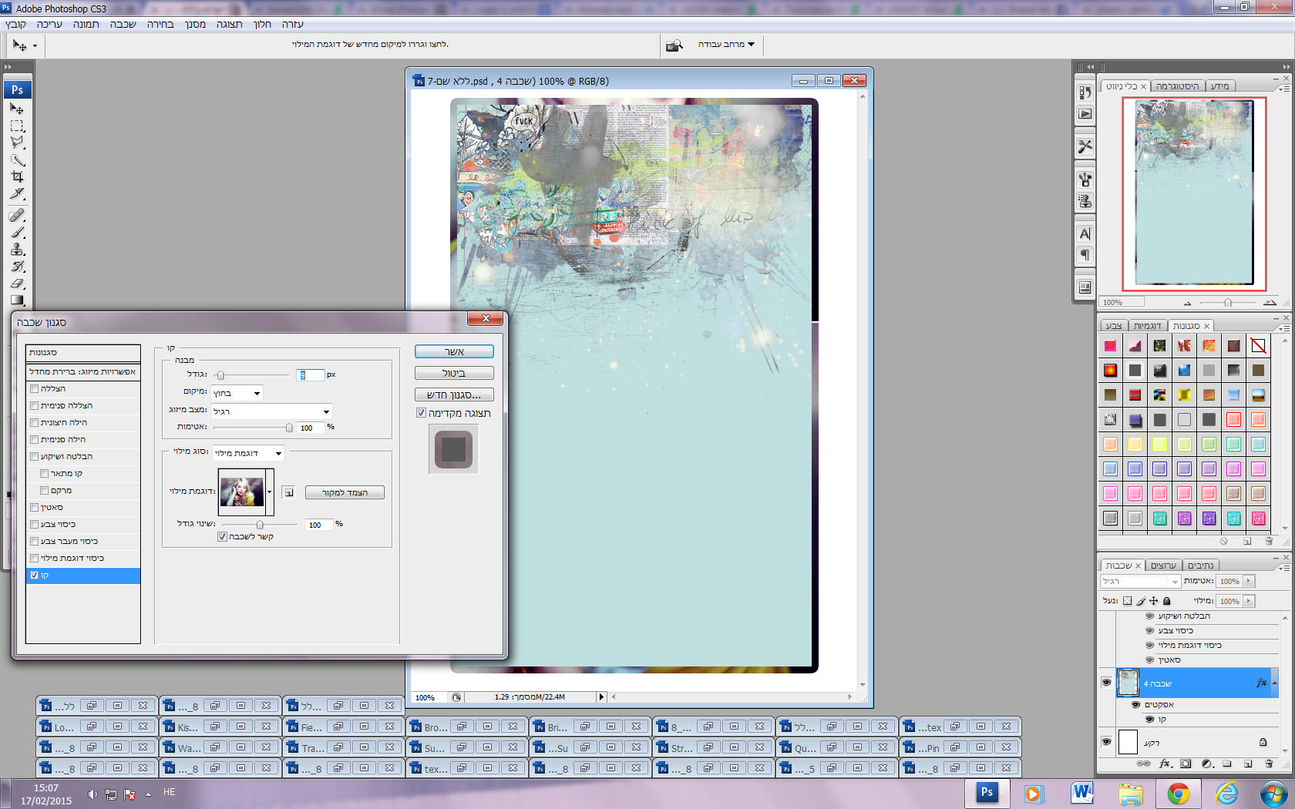
Task: Open the Character panel icon
Action: (1085, 234)
